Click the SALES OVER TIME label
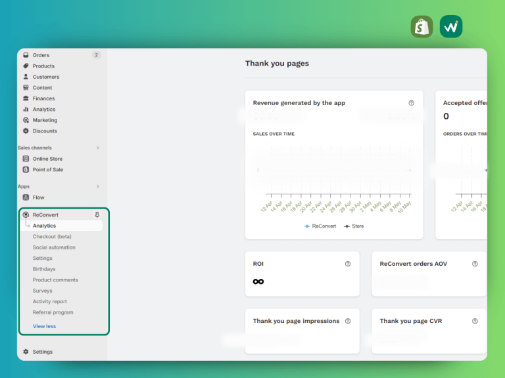This screenshot has height=378, width=505. (x=274, y=134)
